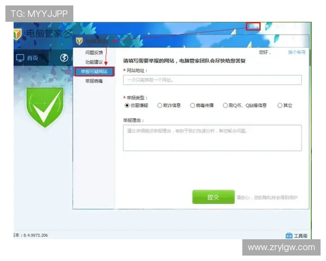
Task: Choose the 刷Q币、Q钻等信息 radio button
Action: (x=225, y=105)
